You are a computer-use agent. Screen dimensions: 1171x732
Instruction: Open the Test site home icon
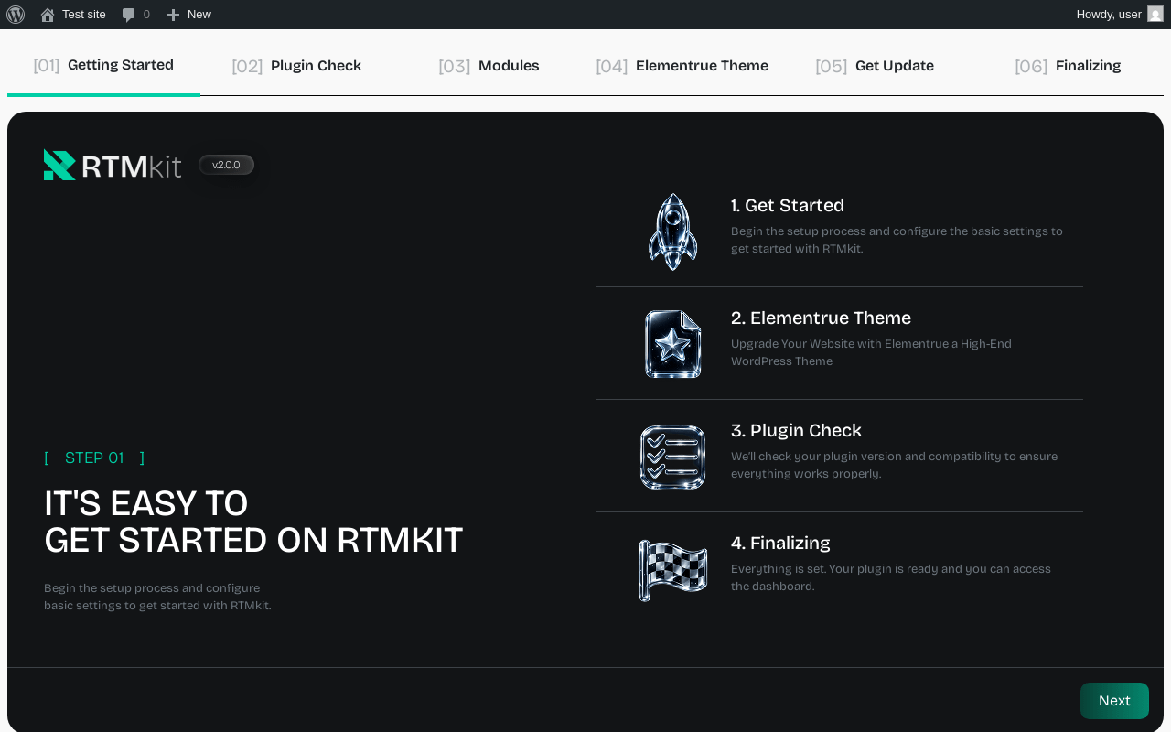tap(48, 15)
